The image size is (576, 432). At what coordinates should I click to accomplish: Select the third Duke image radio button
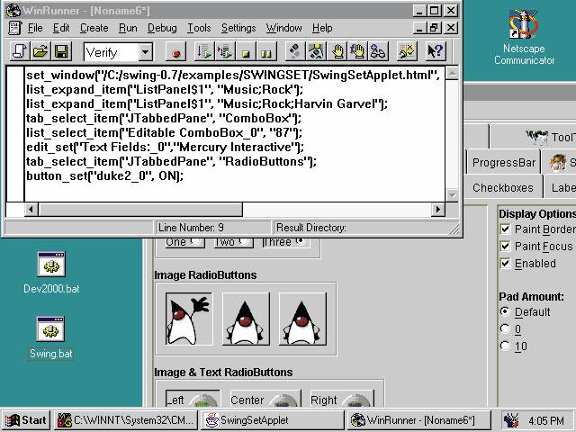(x=302, y=319)
